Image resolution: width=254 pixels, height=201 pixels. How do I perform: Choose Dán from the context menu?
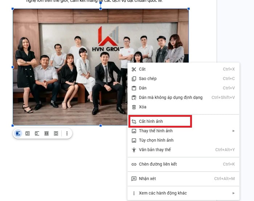183,88
